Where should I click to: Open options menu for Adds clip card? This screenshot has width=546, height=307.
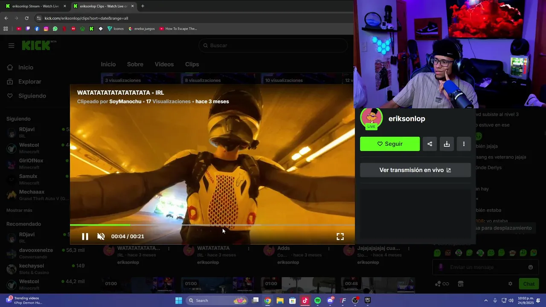(329, 248)
